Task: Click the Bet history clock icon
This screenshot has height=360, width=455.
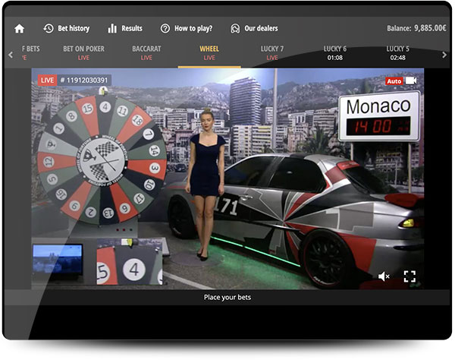Action: (49, 29)
